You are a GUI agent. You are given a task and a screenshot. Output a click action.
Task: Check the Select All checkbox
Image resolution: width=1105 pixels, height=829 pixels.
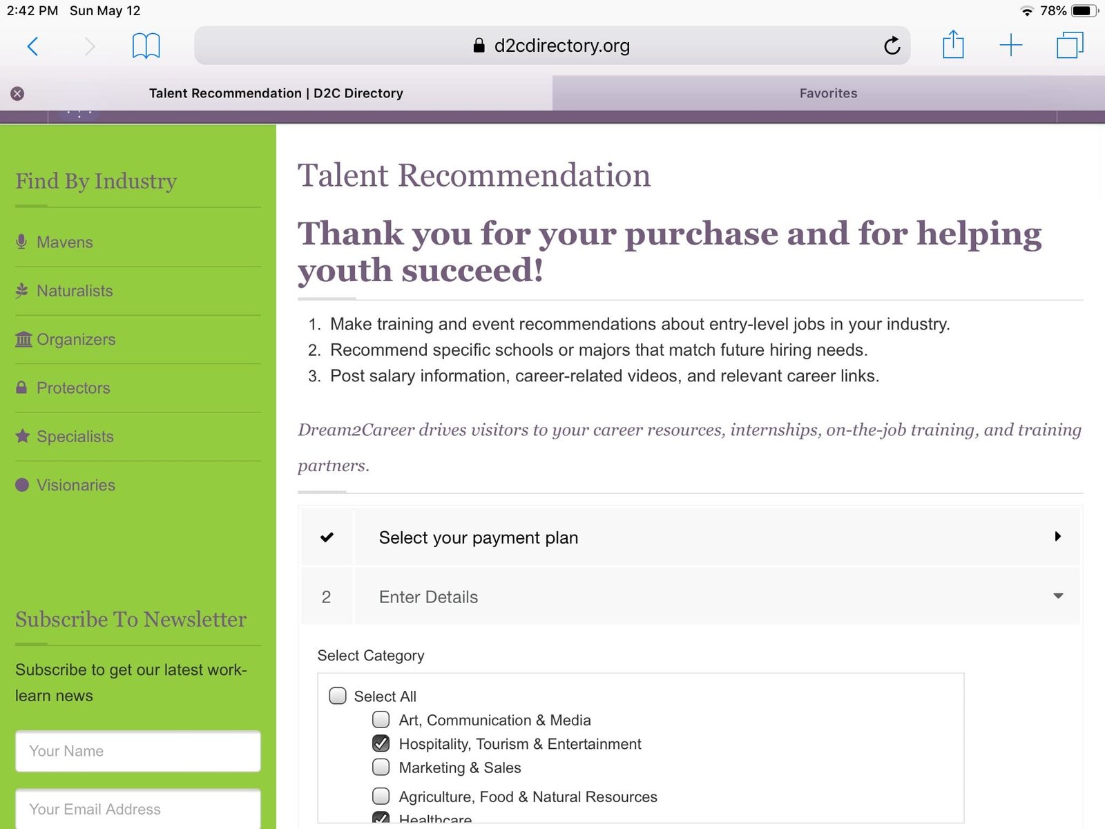[338, 696]
